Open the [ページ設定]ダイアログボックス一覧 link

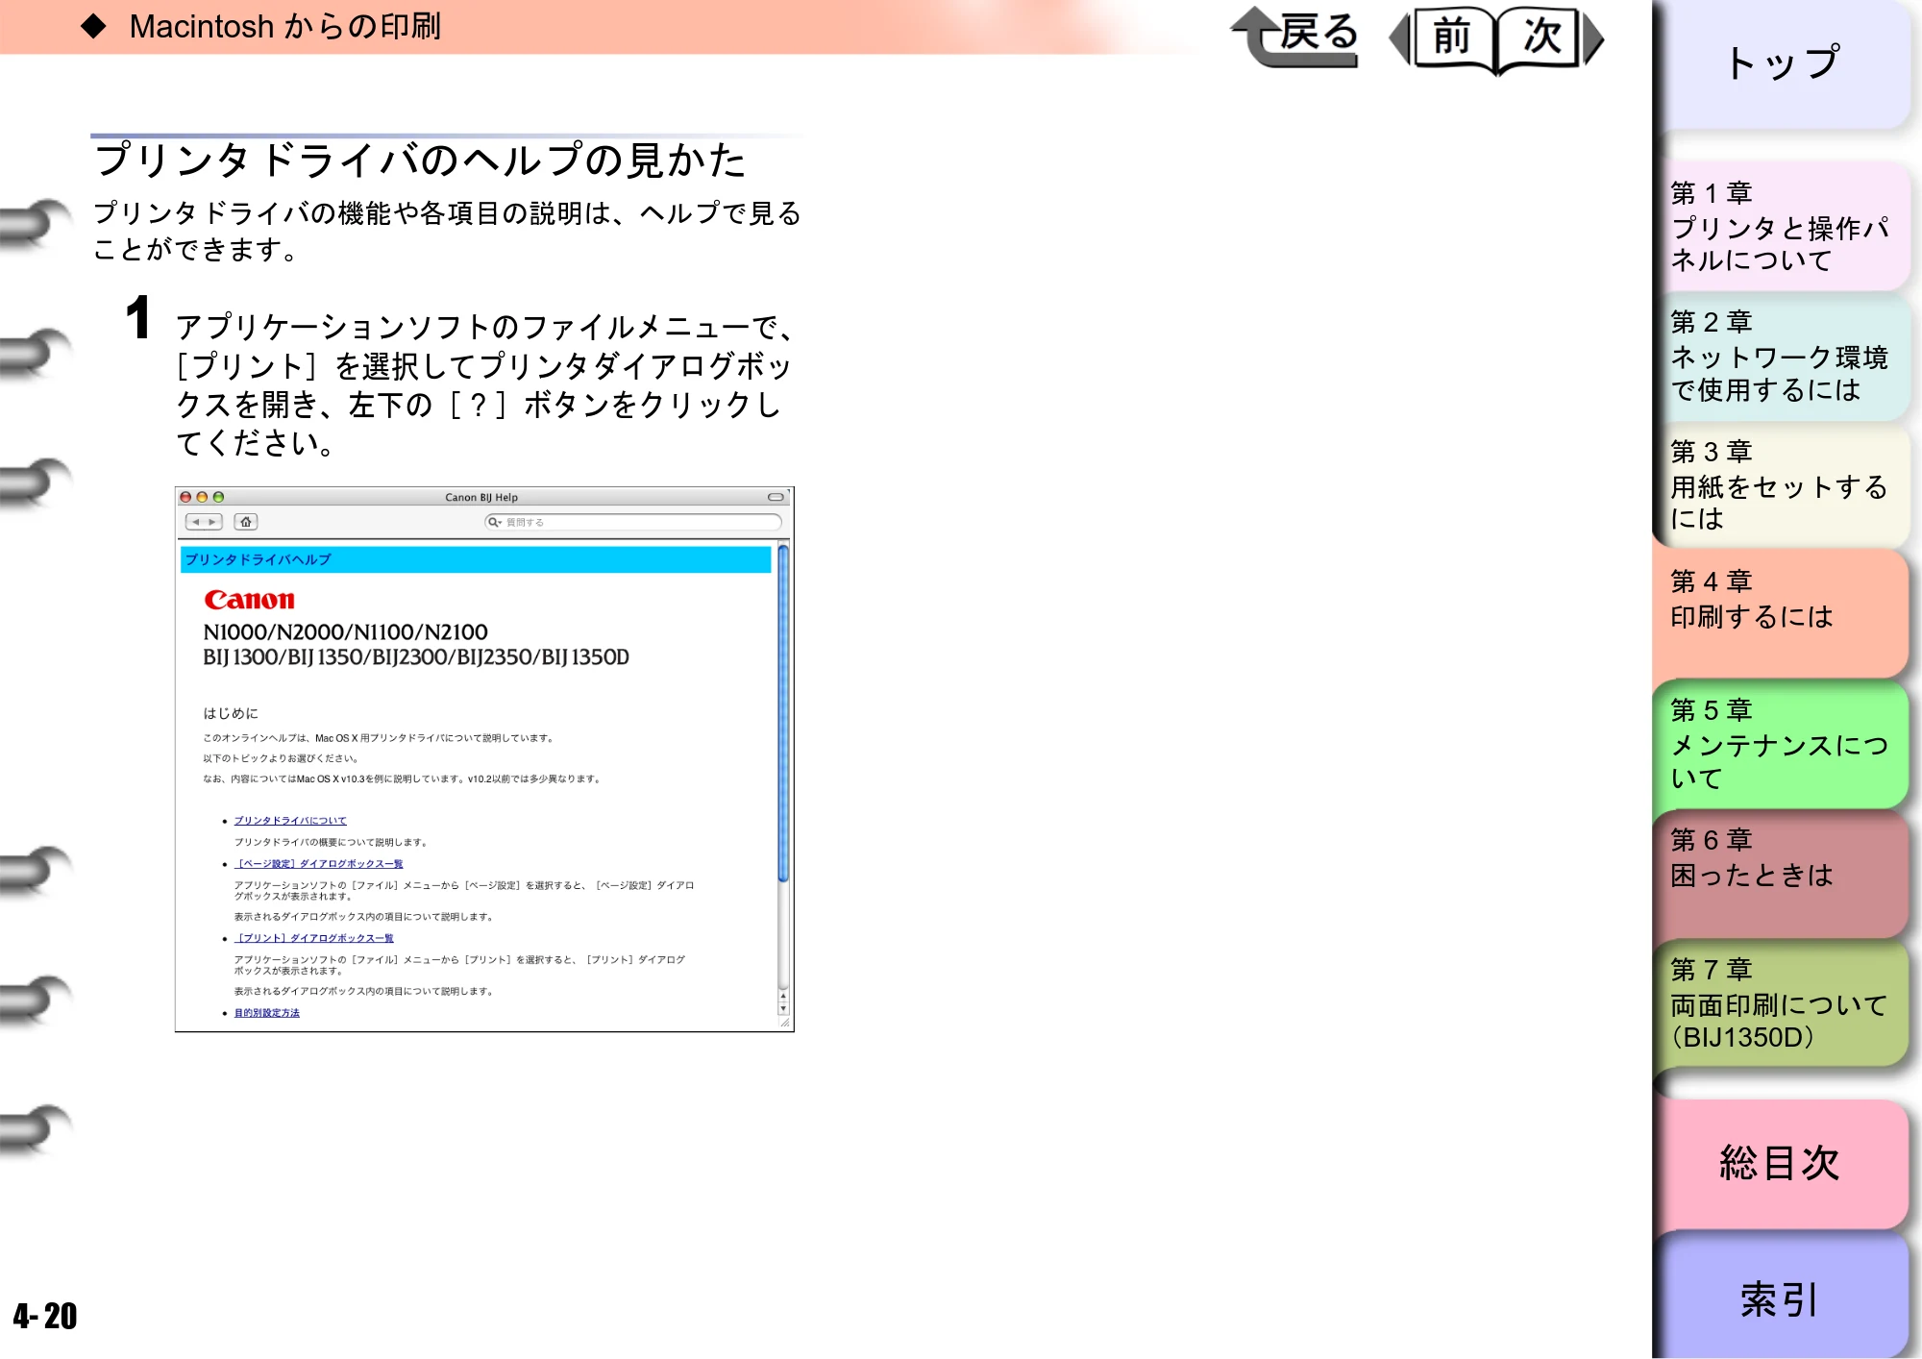[x=319, y=864]
